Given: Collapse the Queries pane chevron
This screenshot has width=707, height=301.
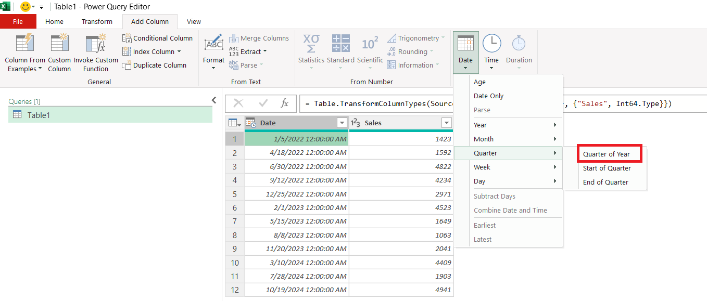Looking at the screenshot, I should [x=213, y=100].
